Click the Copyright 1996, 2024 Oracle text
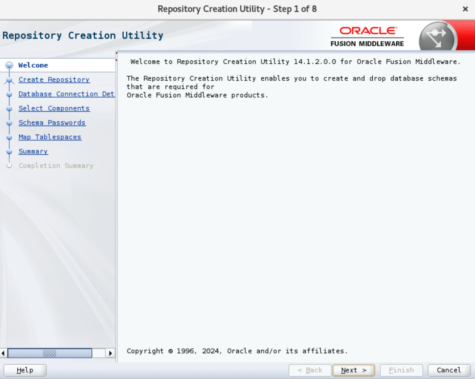Screen dimensions: 475x379 [x=237, y=351]
